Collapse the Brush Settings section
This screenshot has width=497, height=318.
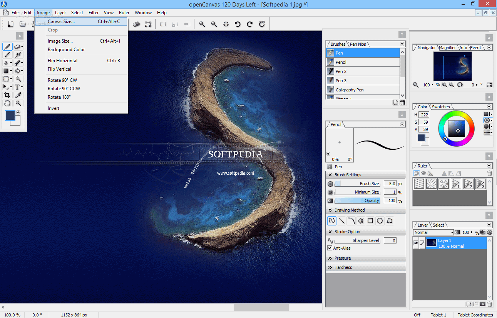(330, 175)
